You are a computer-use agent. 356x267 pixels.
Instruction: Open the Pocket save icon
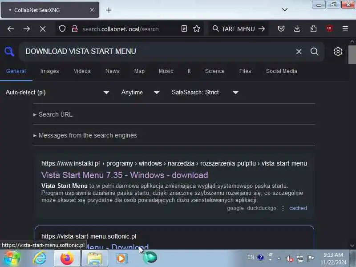pyautogui.click(x=281, y=28)
